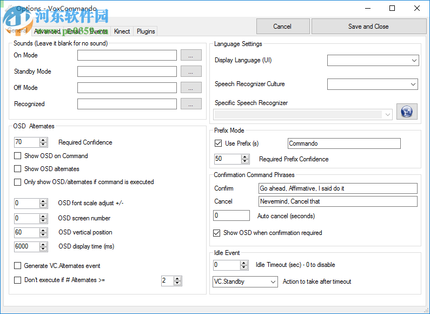Enable Generate VC.Alternates event
The height and width of the screenshot is (314, 430).
pyautogui.click(x=17, y=266)
